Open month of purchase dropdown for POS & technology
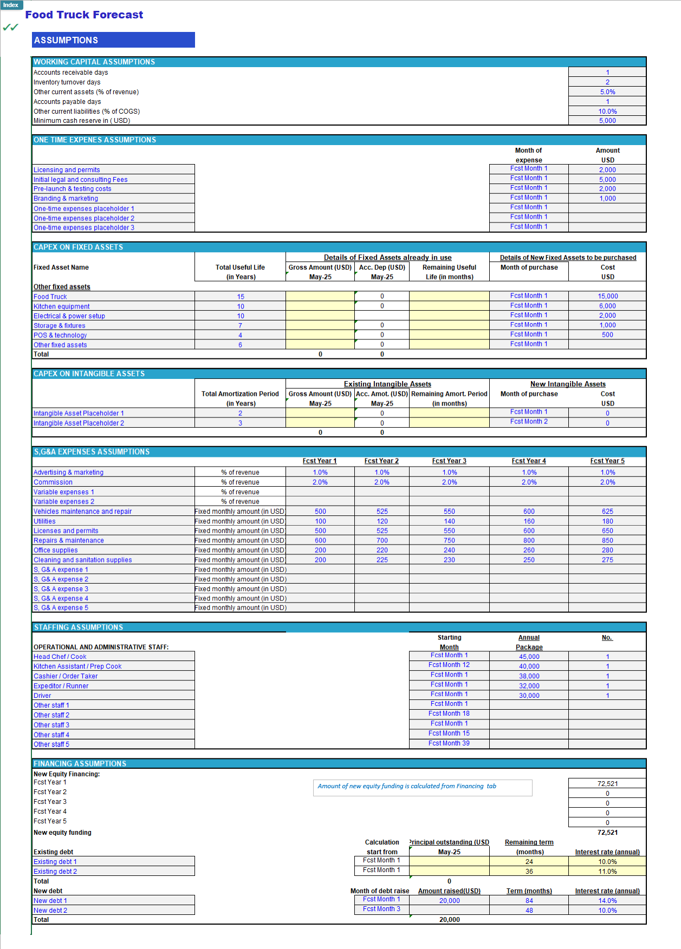The width and height of the screenshot is (681, 949). coord(529,335)
